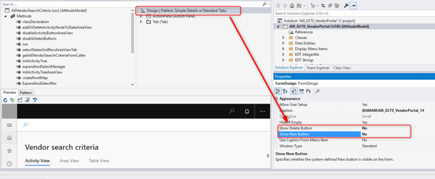Expand the Classes folder in Solution Explorer
This screenshot has height=179, width=435.
point(283,38)
